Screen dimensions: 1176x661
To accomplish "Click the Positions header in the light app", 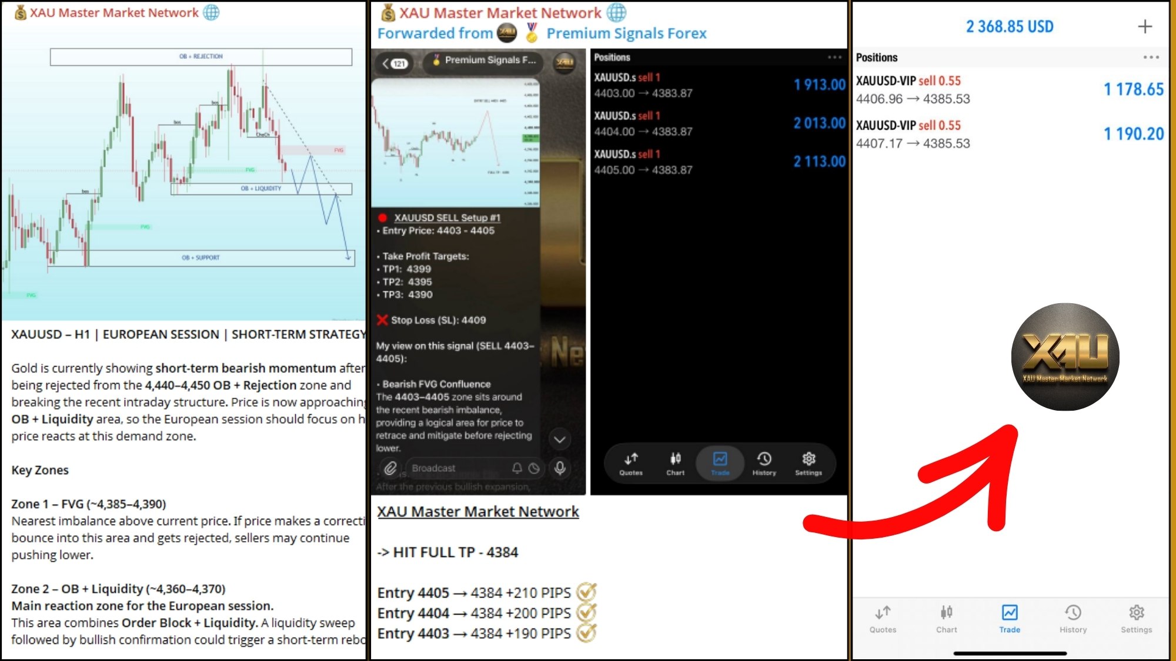I will click(877, 58).
